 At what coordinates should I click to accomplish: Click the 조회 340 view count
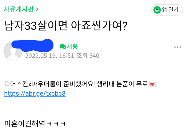coord(88,56)
